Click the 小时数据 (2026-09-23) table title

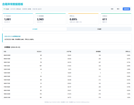tap(12, 47)
